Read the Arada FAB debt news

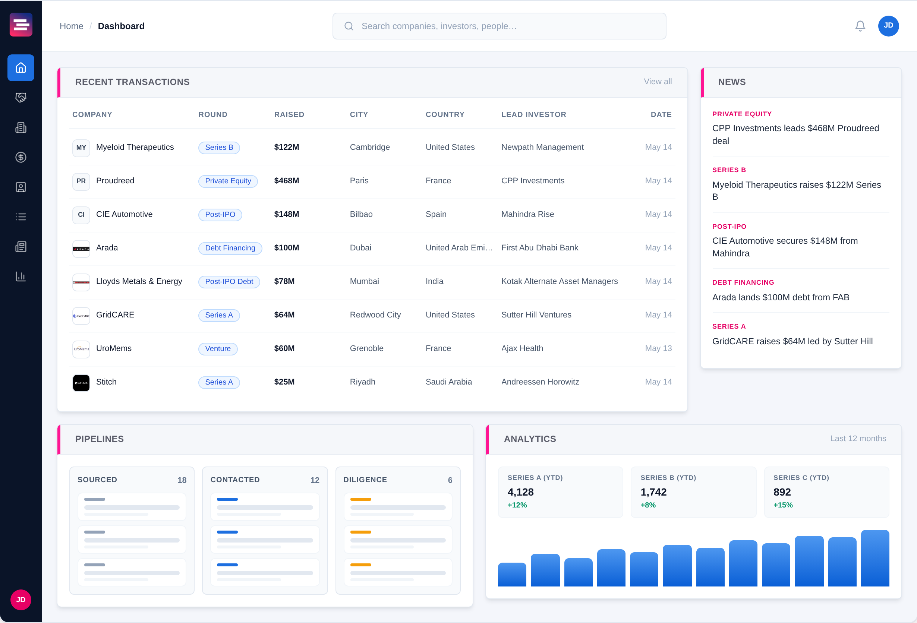[x=781, y=297]
